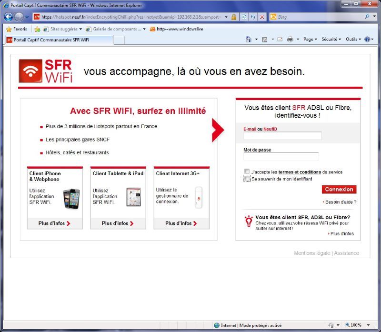Click the Read mail icon
Image resolution: width=381 pixels, height=332 pixels.
pos(280,40)
